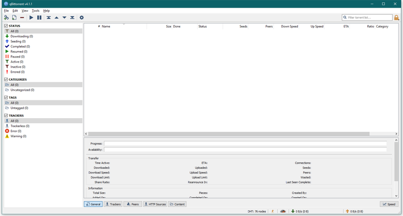The height and width of the screenshot is (216, 403).
Task: Select the Resumed (0) status filter
Action: click(x=43, y=51)
